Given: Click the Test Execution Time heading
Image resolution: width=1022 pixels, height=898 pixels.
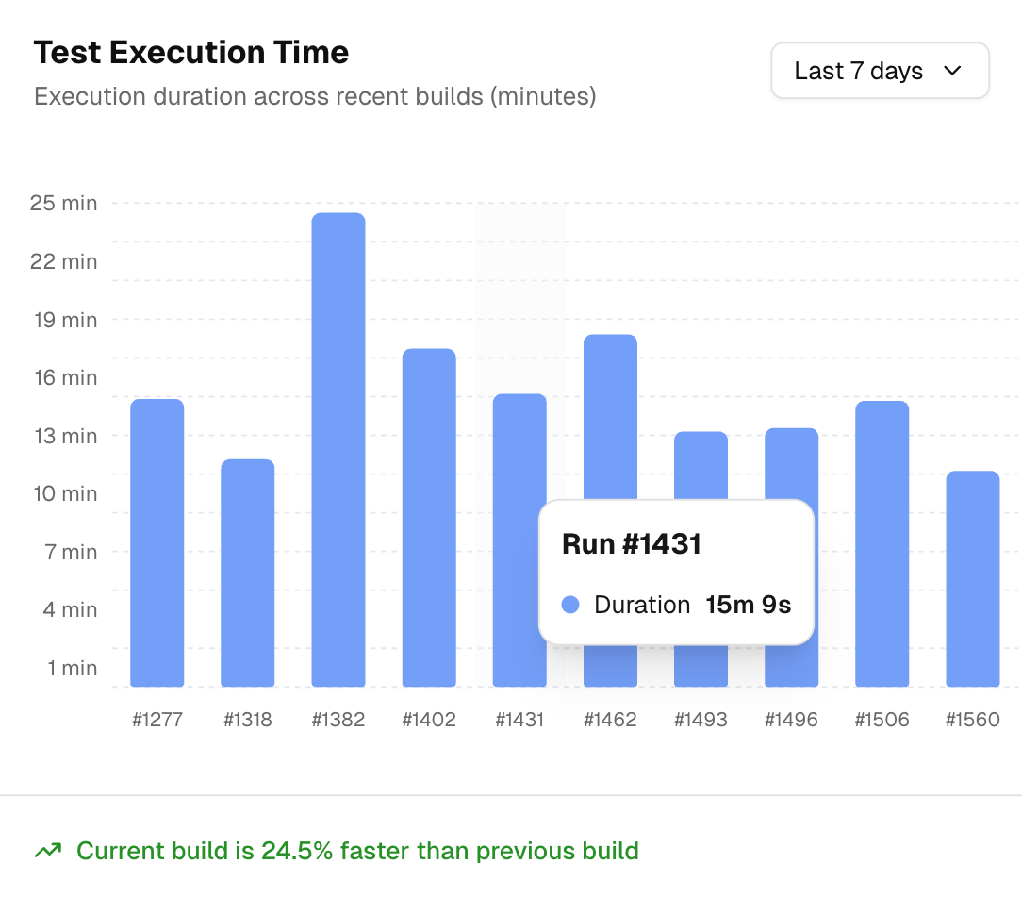Looking at the screenshot, I should tap(191, 53).
